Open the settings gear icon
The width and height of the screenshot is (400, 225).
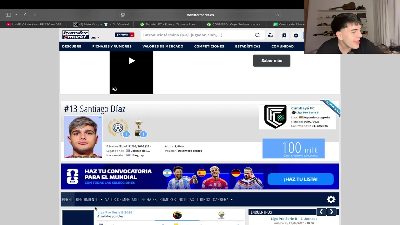(x=331, y=199)
